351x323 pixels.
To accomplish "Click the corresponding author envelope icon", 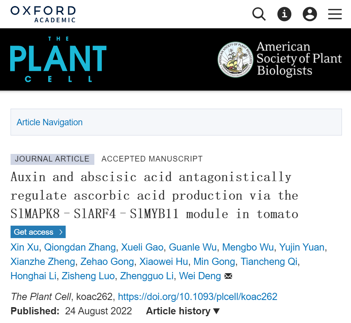I will 228,276.
